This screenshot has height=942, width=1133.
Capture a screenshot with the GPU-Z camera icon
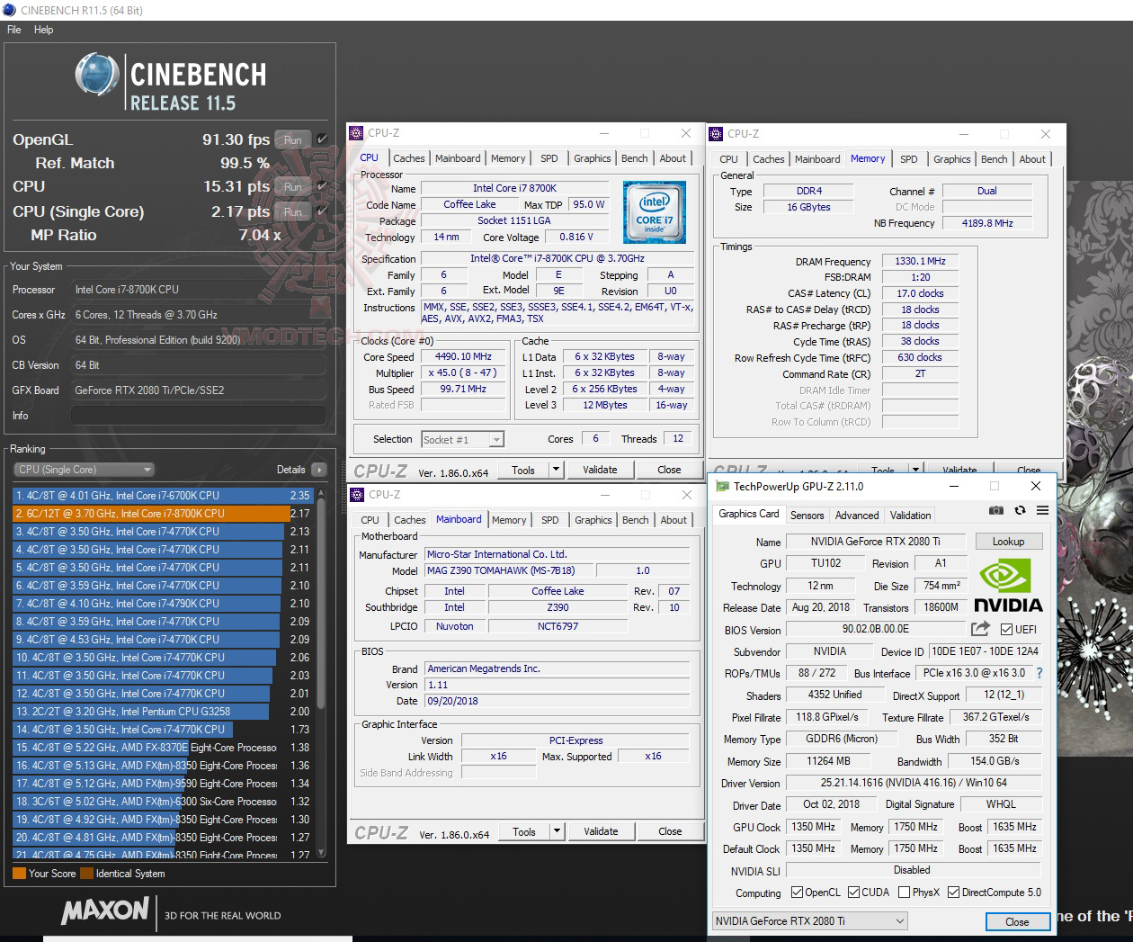tap(995, 510)
